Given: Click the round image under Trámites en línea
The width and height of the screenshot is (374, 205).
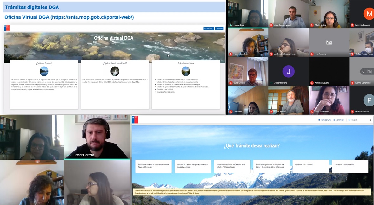Looking at the screenshot, I should 186,71.
